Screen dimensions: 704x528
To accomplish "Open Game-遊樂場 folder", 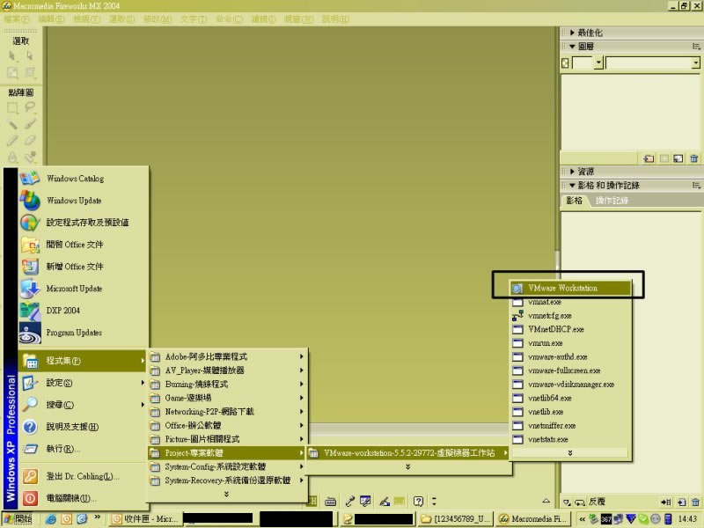I will (227, 399).
